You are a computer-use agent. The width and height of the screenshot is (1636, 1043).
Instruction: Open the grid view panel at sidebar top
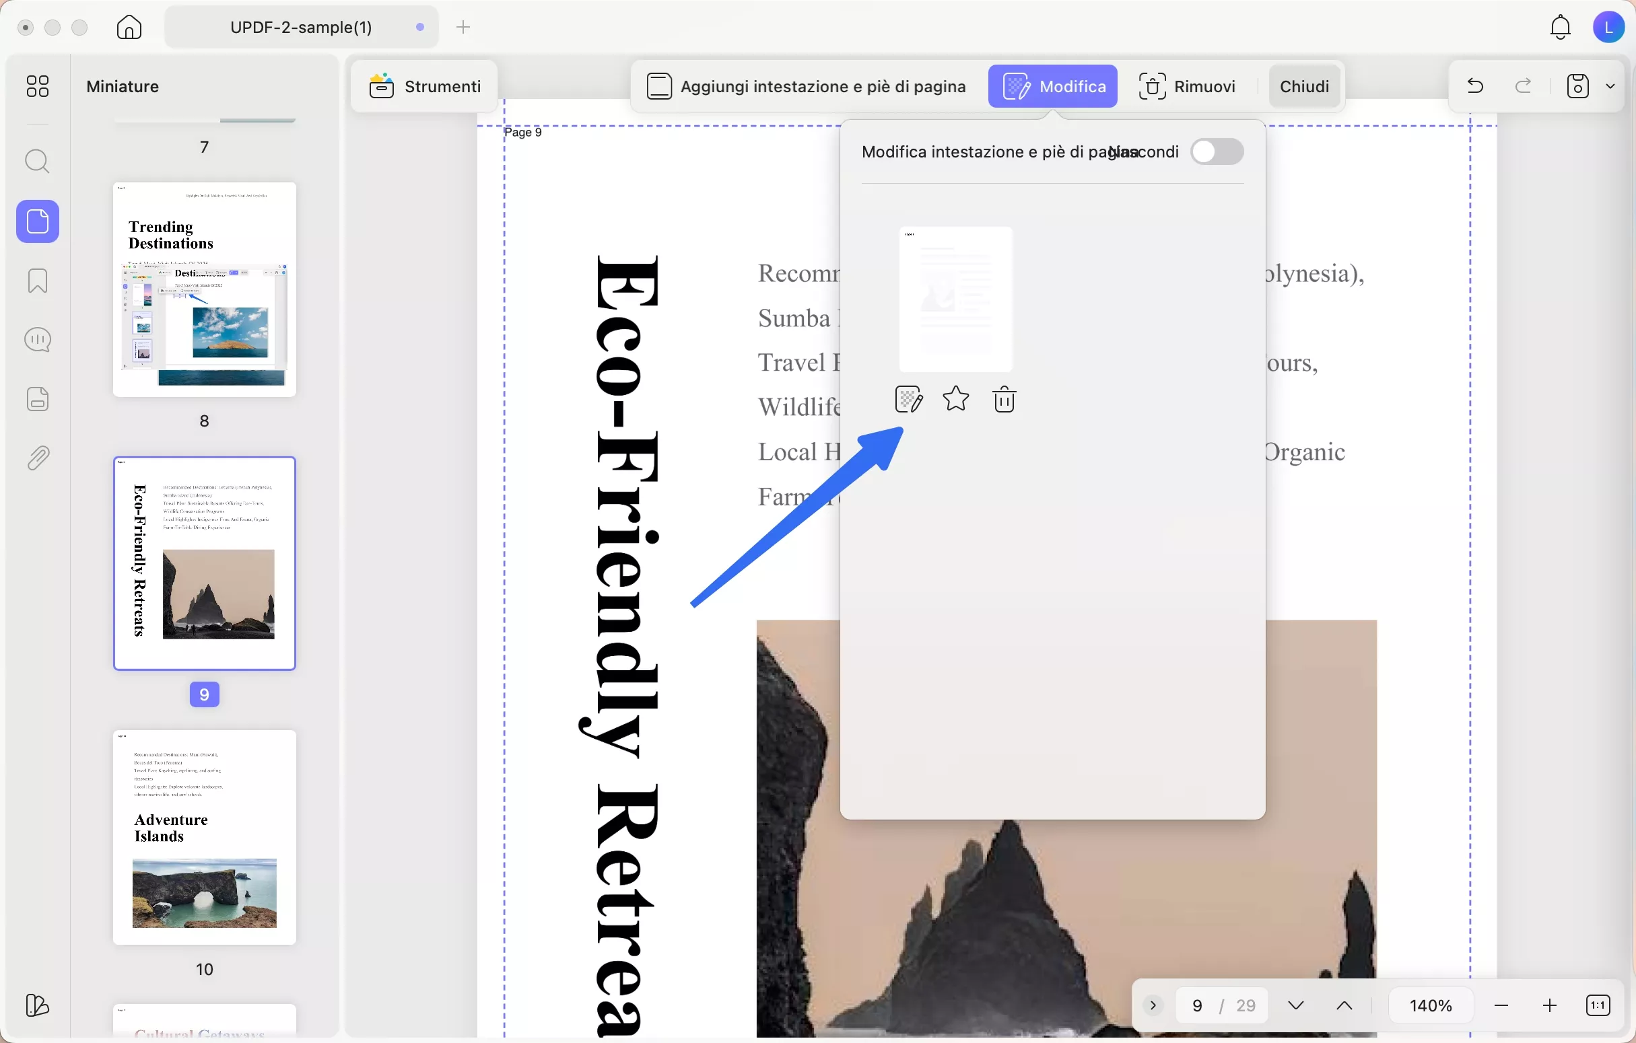point(38,86)
